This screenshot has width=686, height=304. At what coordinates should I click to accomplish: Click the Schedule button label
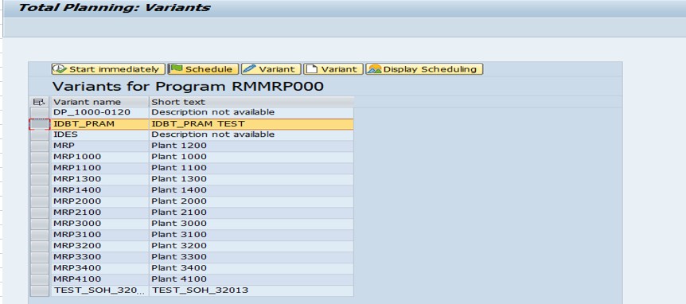click(209, 69)
